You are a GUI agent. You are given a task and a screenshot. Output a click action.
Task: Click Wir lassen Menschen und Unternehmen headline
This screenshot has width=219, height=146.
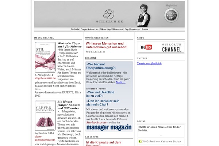pos(107,45)
